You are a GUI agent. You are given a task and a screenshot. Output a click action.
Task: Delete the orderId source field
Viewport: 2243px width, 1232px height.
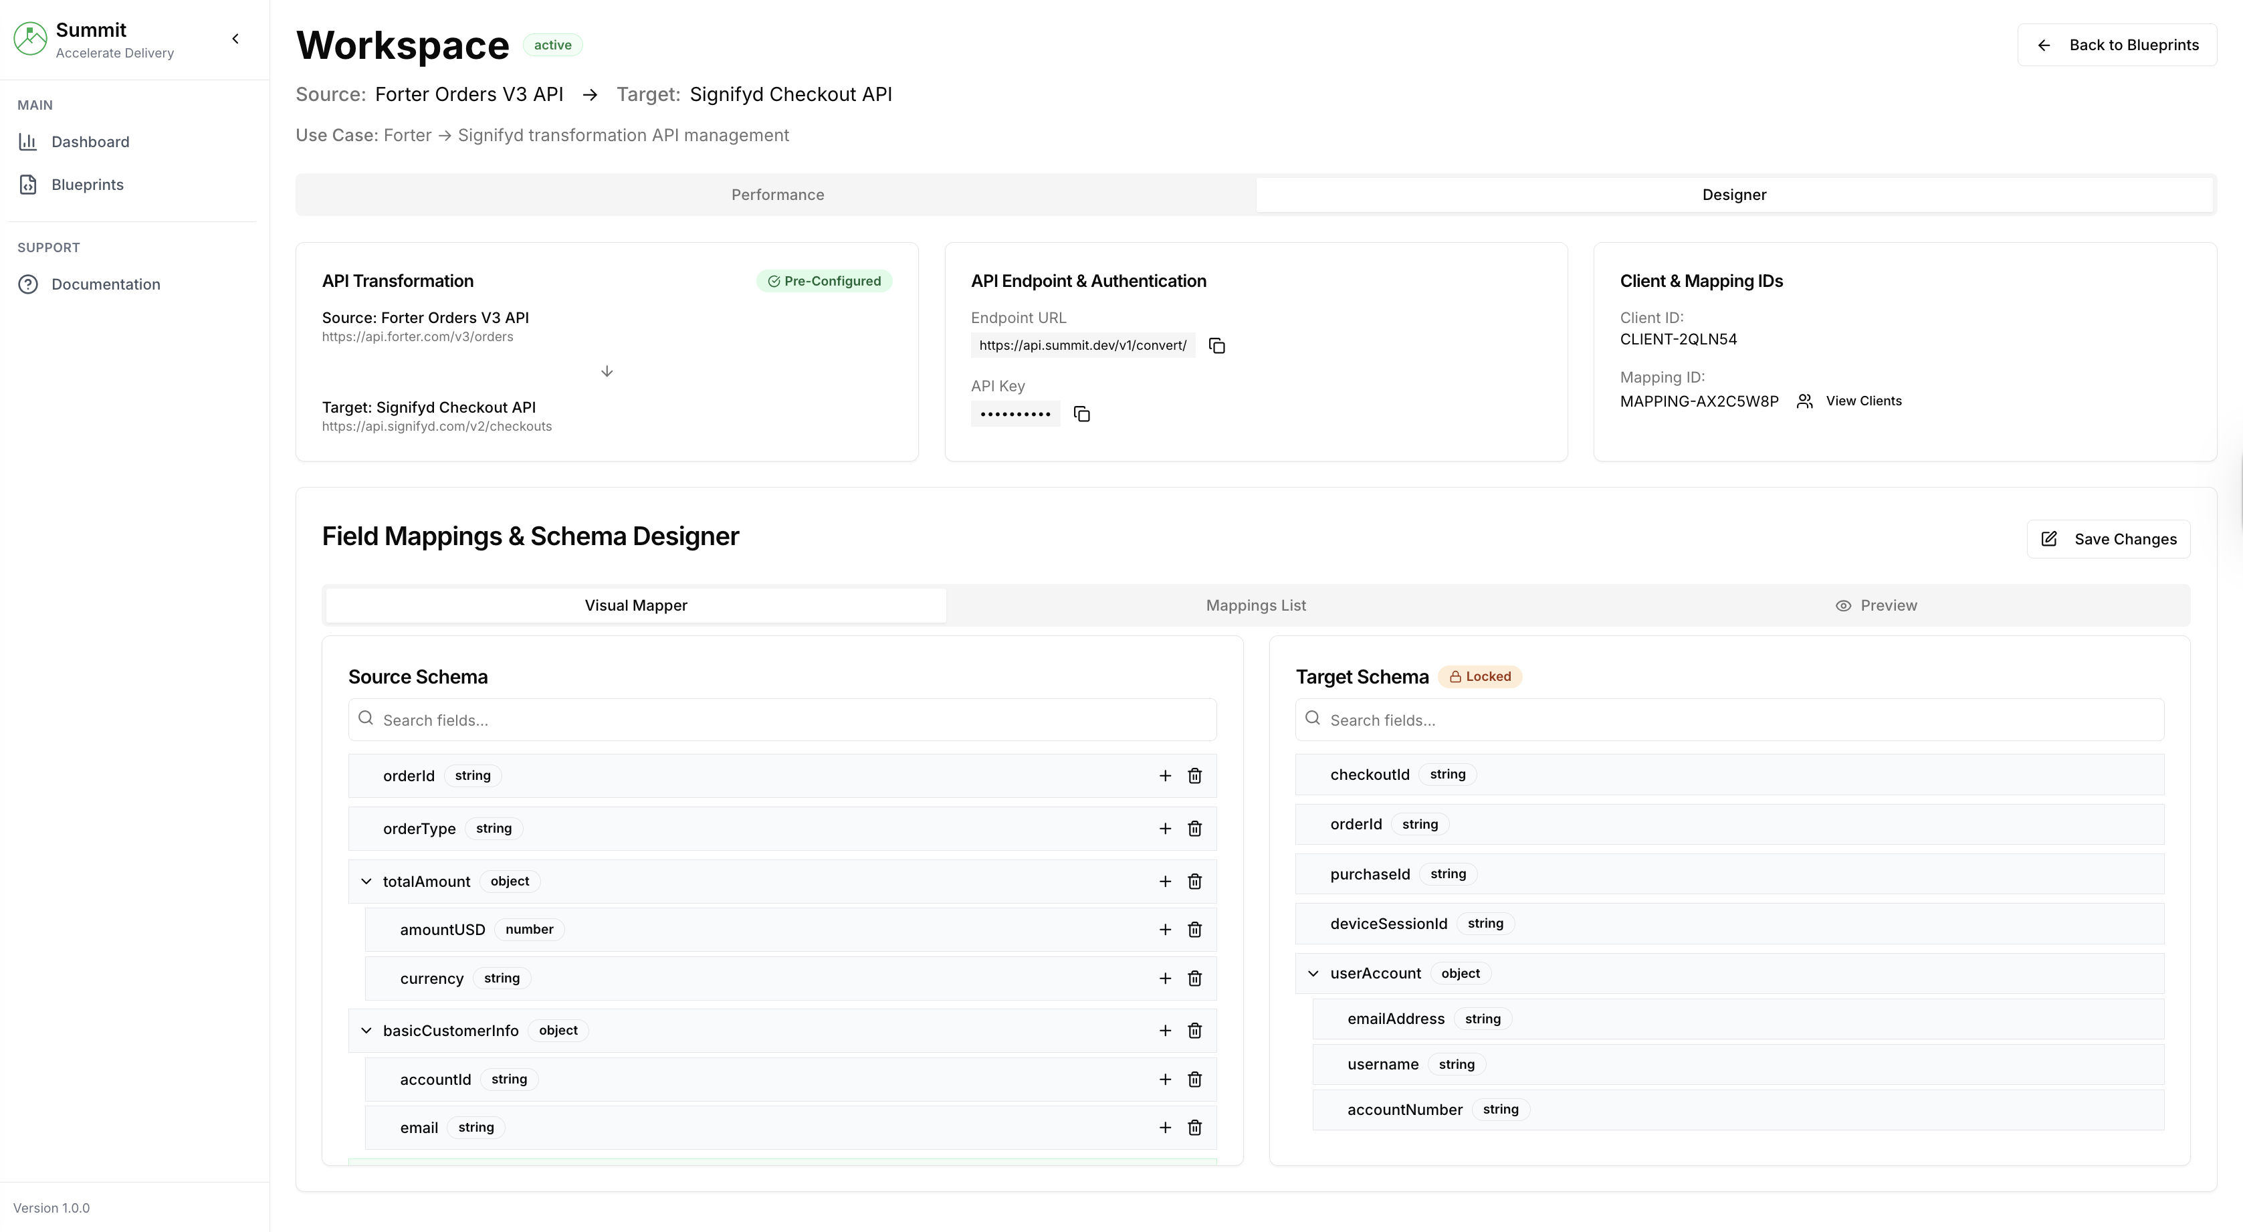pos(1194,776)
